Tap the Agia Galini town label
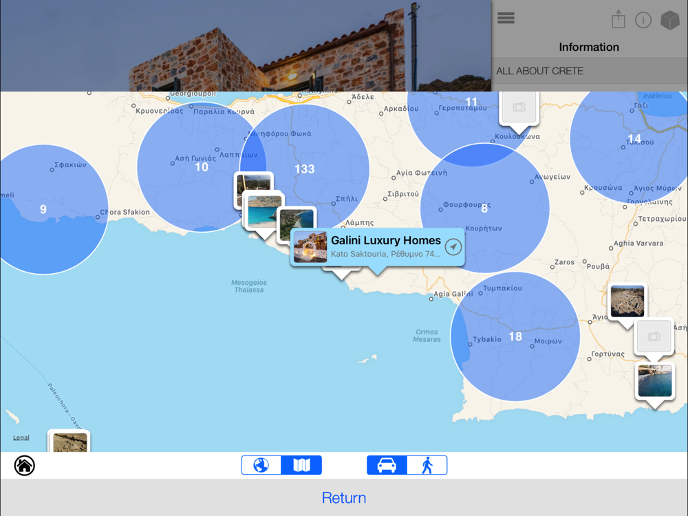 pyautogui.click(x=453, y=294)
